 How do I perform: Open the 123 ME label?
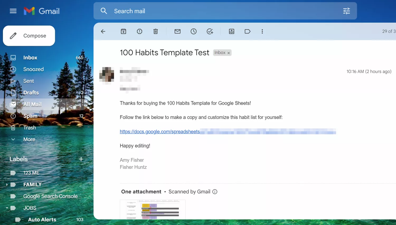pyautogui.click(x=31, y=173)
